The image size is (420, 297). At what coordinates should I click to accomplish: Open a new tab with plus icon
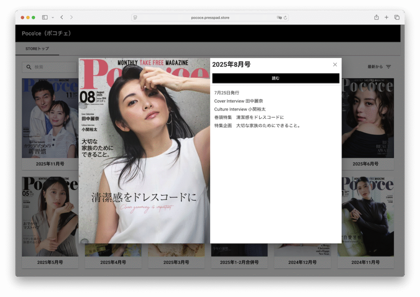[386, 17]
